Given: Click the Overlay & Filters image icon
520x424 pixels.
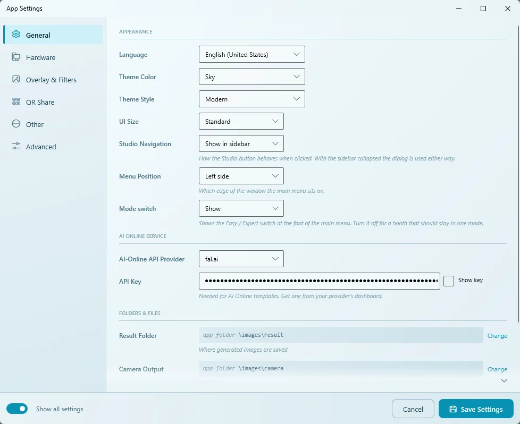Looking at the screenshot, I should [x=16, y=79].
